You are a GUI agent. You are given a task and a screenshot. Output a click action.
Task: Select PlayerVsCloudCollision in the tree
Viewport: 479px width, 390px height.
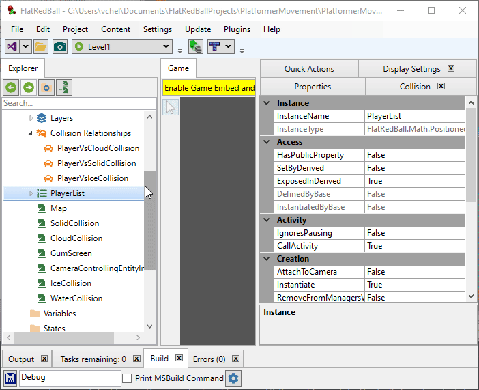tap(98, 148)
